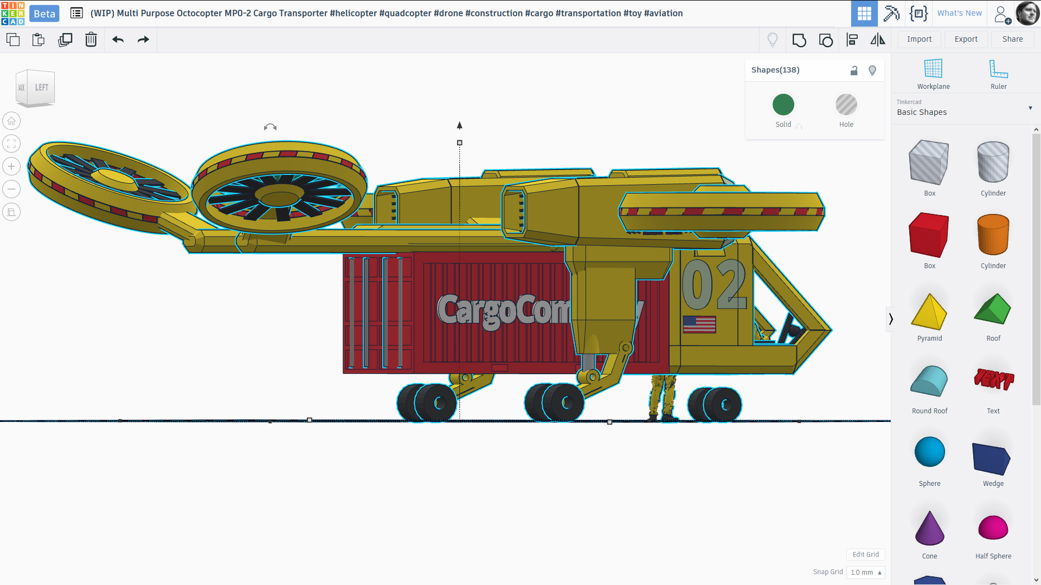Collapse the shapes side panel chevron
Viewport: 1041px width, 585px height.
(890, 319)
